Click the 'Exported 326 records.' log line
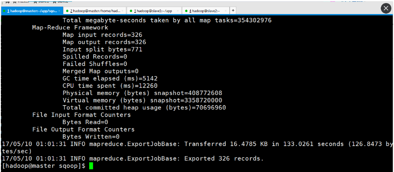 pyautogui.click(x=133, y=158)
